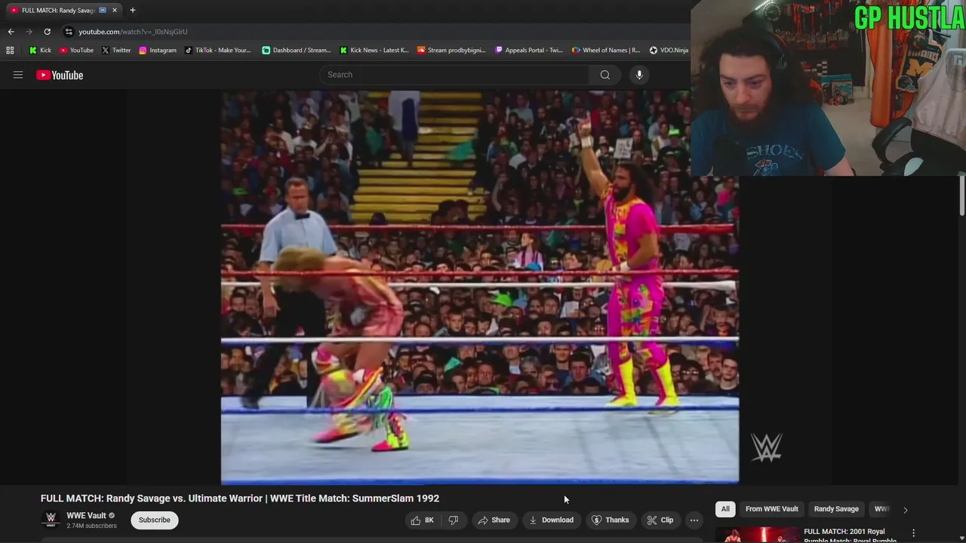Click the Download button

click(x=552, y=520)
